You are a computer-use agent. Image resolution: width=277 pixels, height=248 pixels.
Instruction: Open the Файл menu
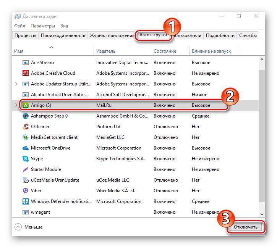coord(19,26)
